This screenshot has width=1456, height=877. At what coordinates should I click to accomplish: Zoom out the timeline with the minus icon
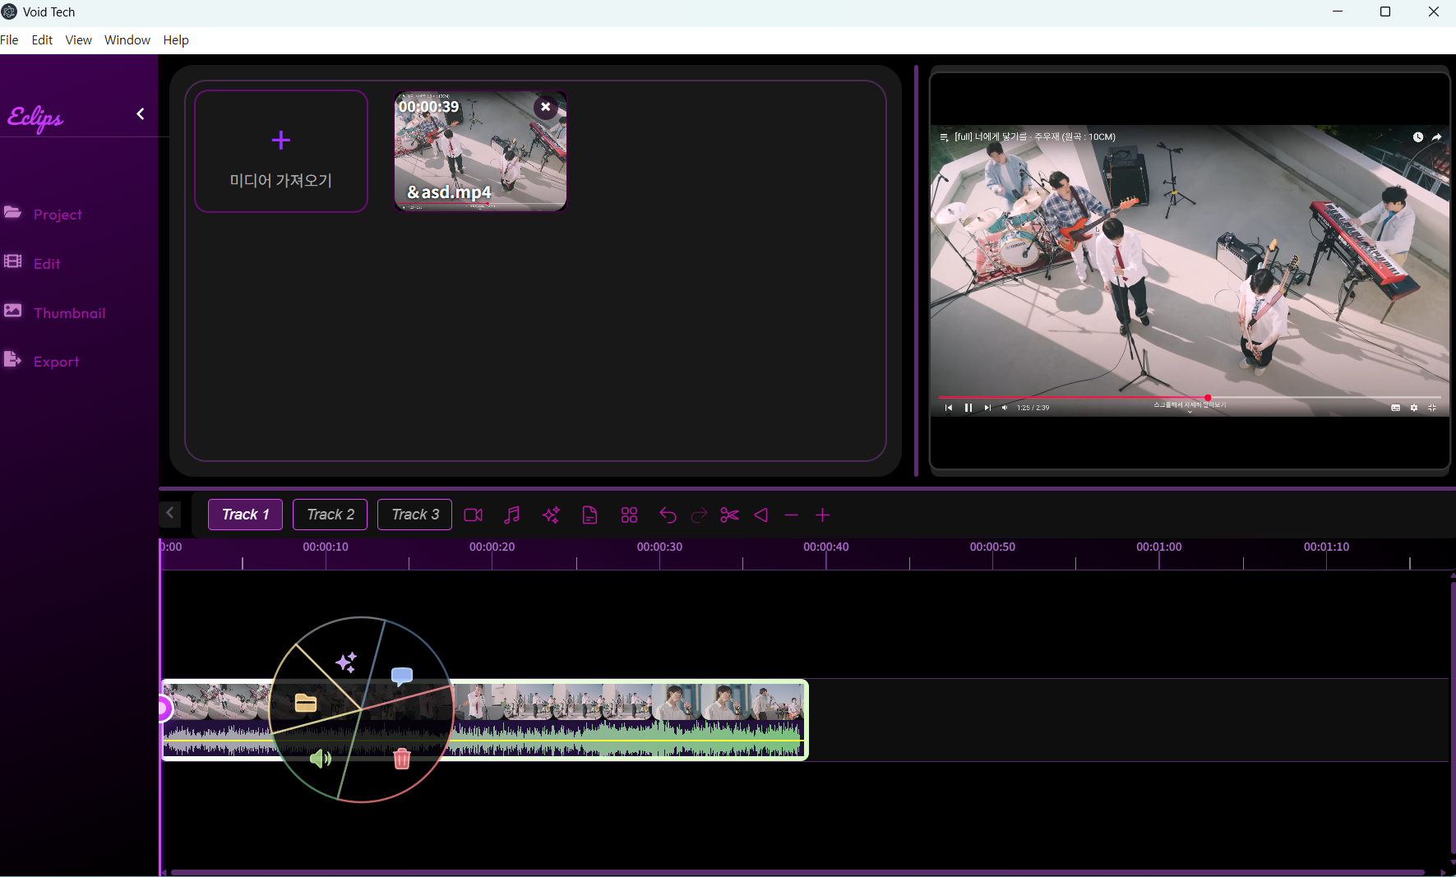coord(792,515)
